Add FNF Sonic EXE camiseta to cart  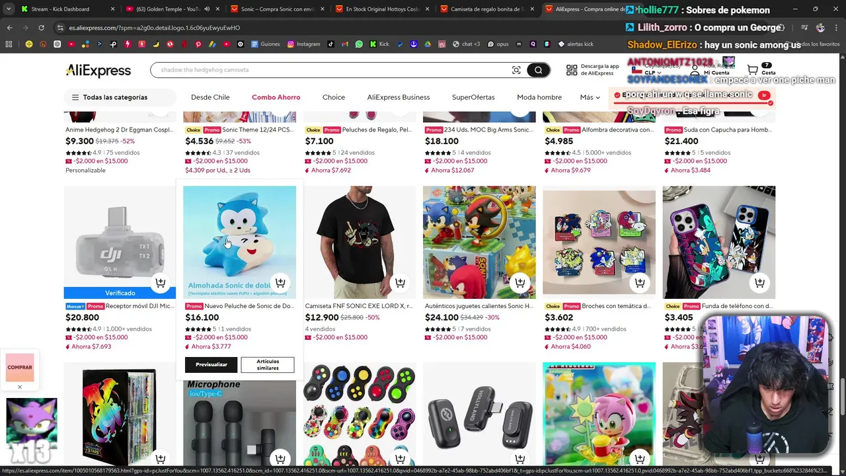[400, 283]
